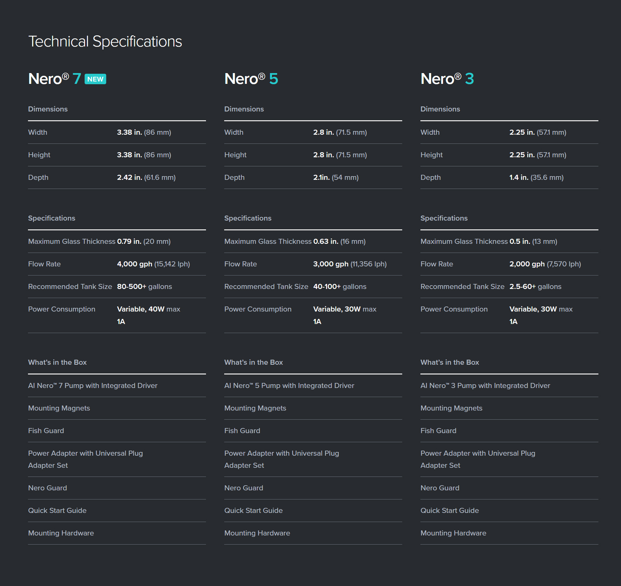Select glass thickness 0.79 in. (20 mm)
Screen dimensions: 621x586
click(144, 241)
